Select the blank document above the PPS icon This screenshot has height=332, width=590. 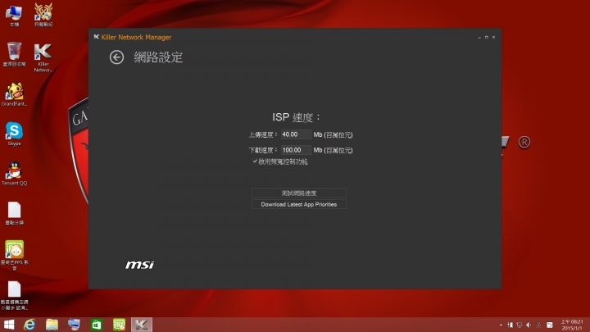[14, 213]
